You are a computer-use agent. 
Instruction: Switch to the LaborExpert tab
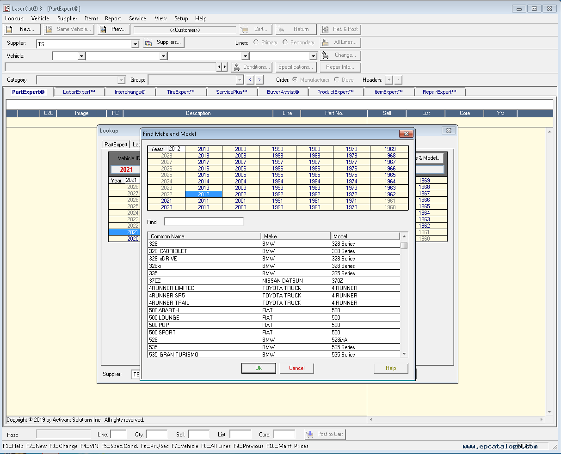[x=79, y=92]
